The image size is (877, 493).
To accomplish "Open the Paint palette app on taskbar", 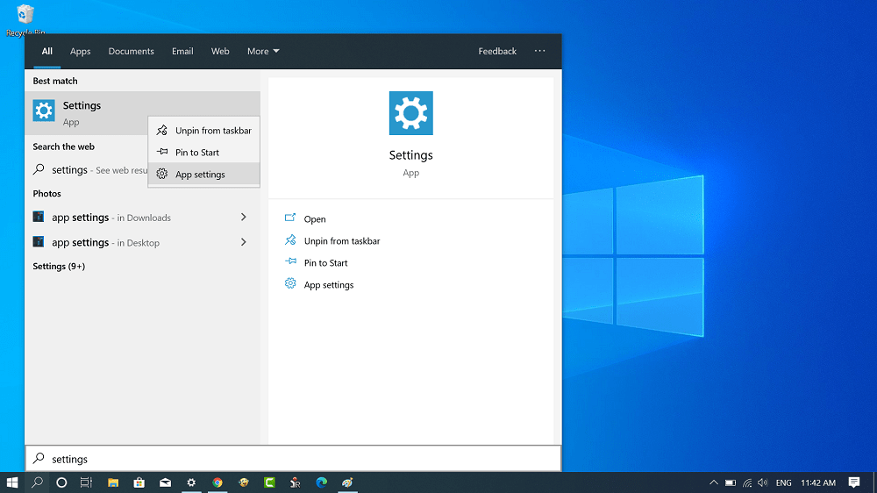I will coord(347,482).
